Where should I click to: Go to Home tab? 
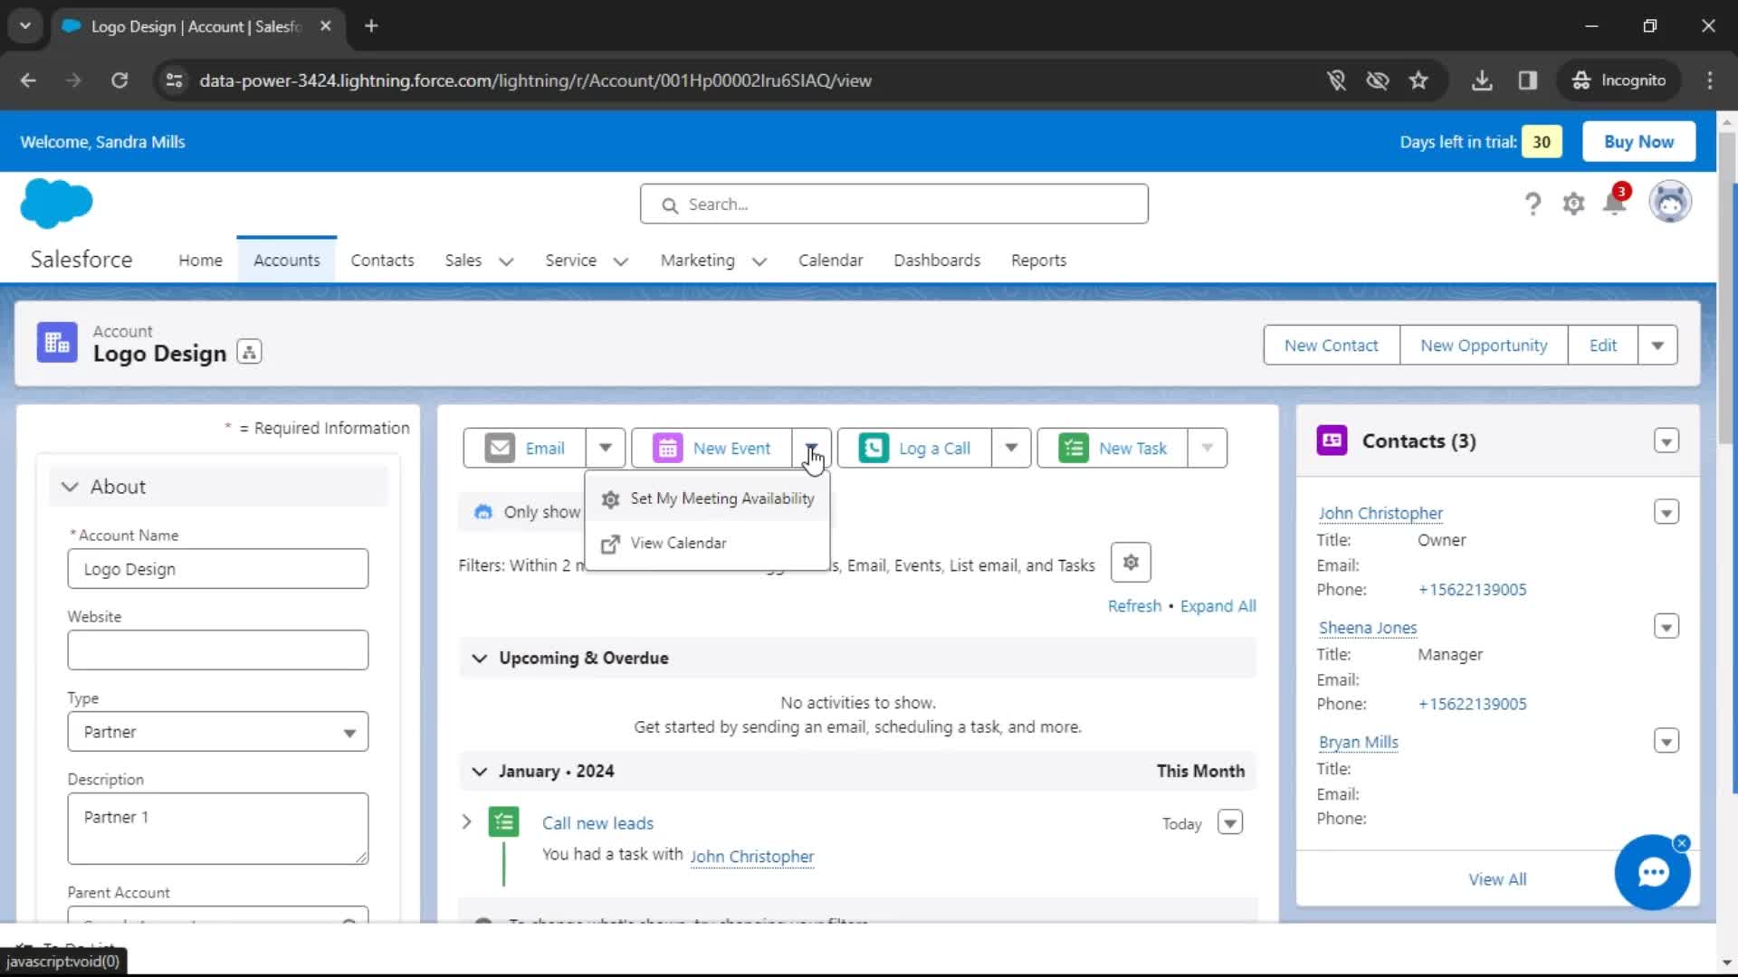200,261
